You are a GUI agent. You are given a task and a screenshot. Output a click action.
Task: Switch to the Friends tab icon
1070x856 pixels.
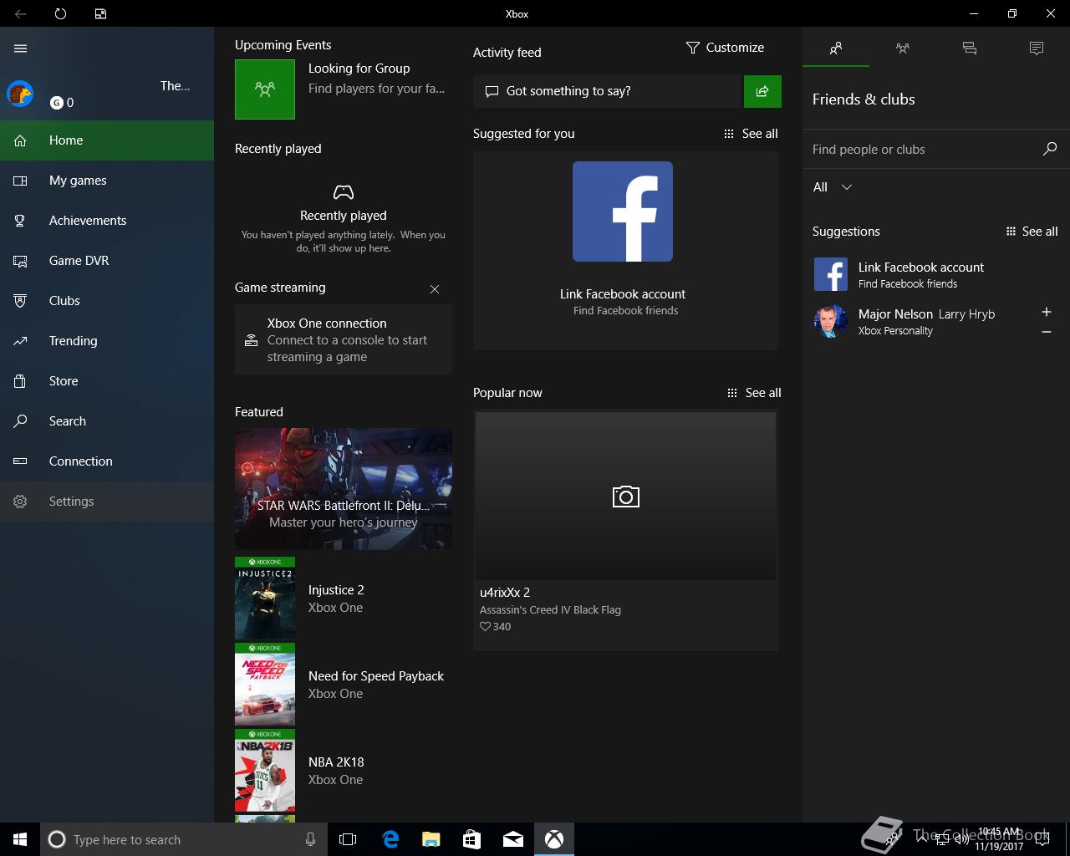(836, 48)
